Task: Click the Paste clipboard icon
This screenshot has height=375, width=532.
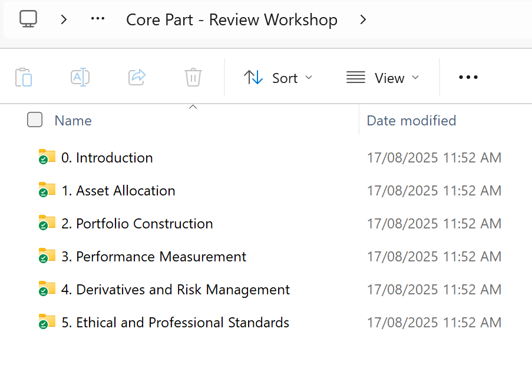Action: [x=24, y=78]
